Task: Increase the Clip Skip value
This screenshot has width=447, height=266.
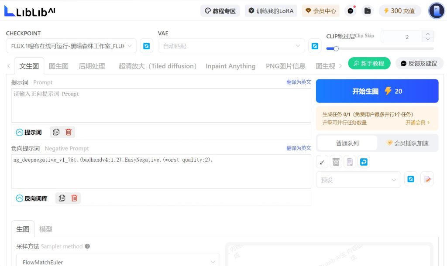Action: 428,34
